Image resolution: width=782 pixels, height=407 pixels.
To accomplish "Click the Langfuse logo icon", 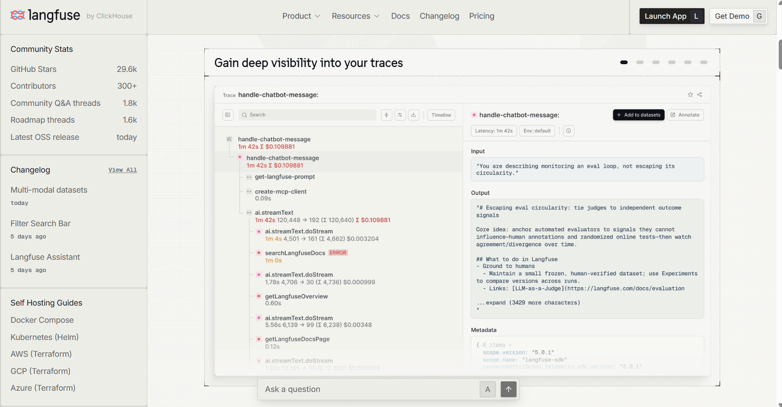I will point(17,16).
